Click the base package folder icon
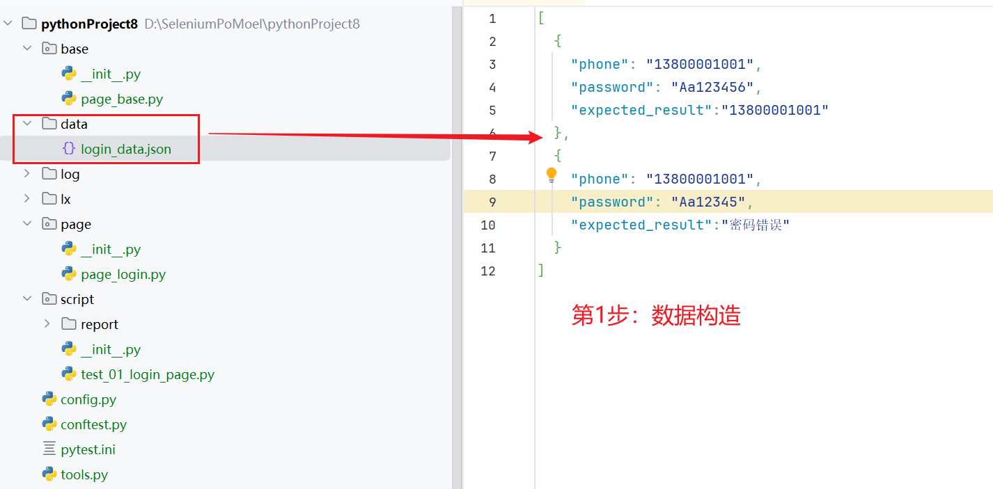The image size is (993, 489). [x=49, y=49]
